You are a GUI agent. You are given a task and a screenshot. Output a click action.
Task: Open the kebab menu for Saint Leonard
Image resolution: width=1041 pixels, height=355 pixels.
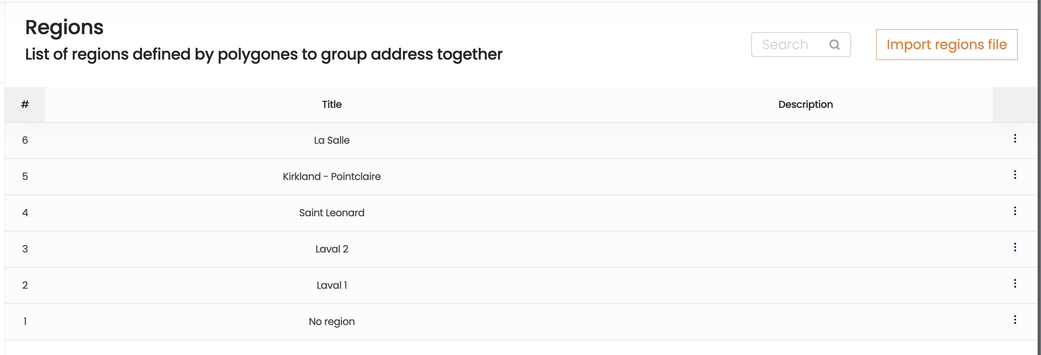coord(1015,211)
